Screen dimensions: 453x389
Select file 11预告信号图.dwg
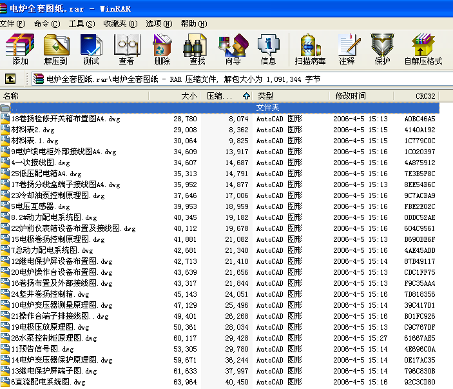pyautogui.click(x=43, y=350)
